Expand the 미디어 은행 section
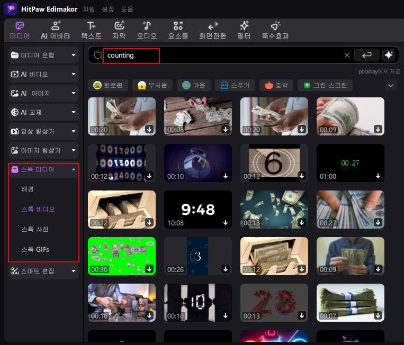 (43, 55)
